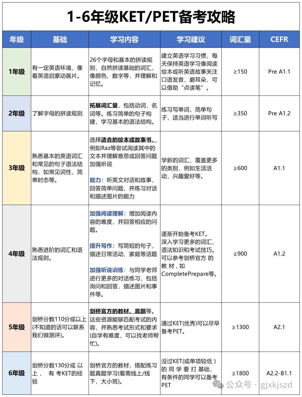
Task: Select the "词汇量" column header
Action: pyautogui.click(x=240, y=39)
